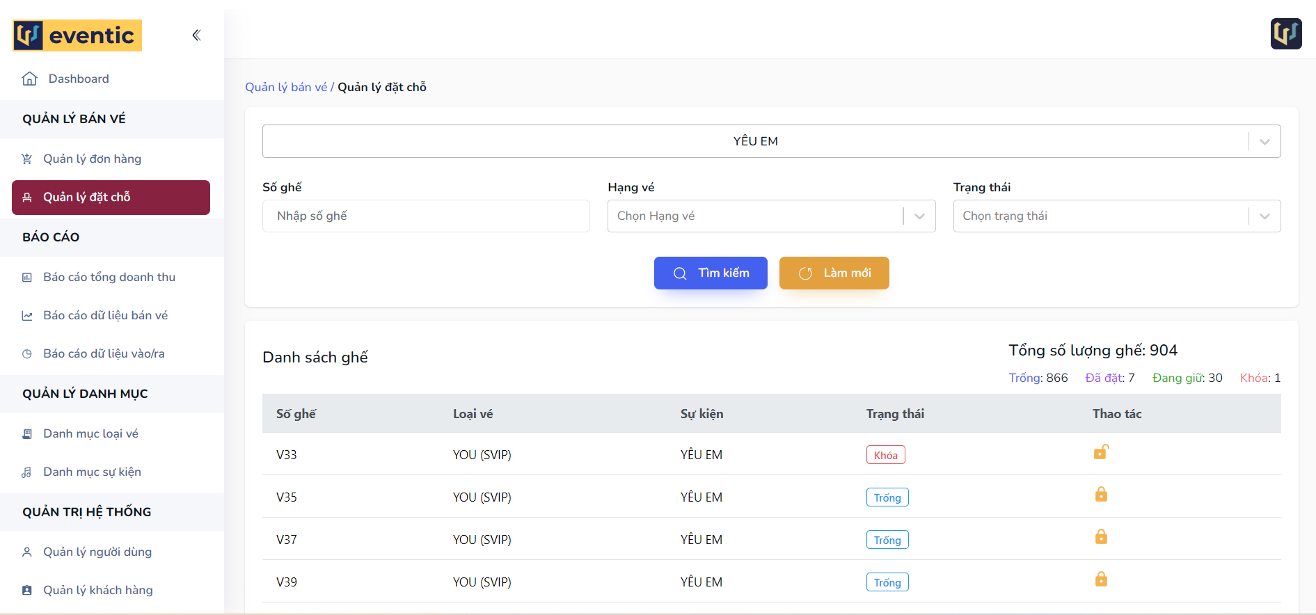The width and height of the screenshot is (1316, 615).
Task: Lock seat V37 with the padlock icon
Action: coord(1100,538)
